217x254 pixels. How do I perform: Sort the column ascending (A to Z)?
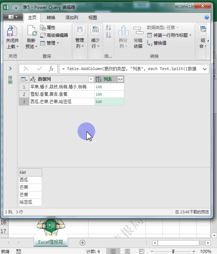click(x=109, y=28)
